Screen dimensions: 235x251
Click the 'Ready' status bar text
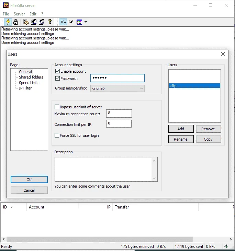tap(7, 246)
